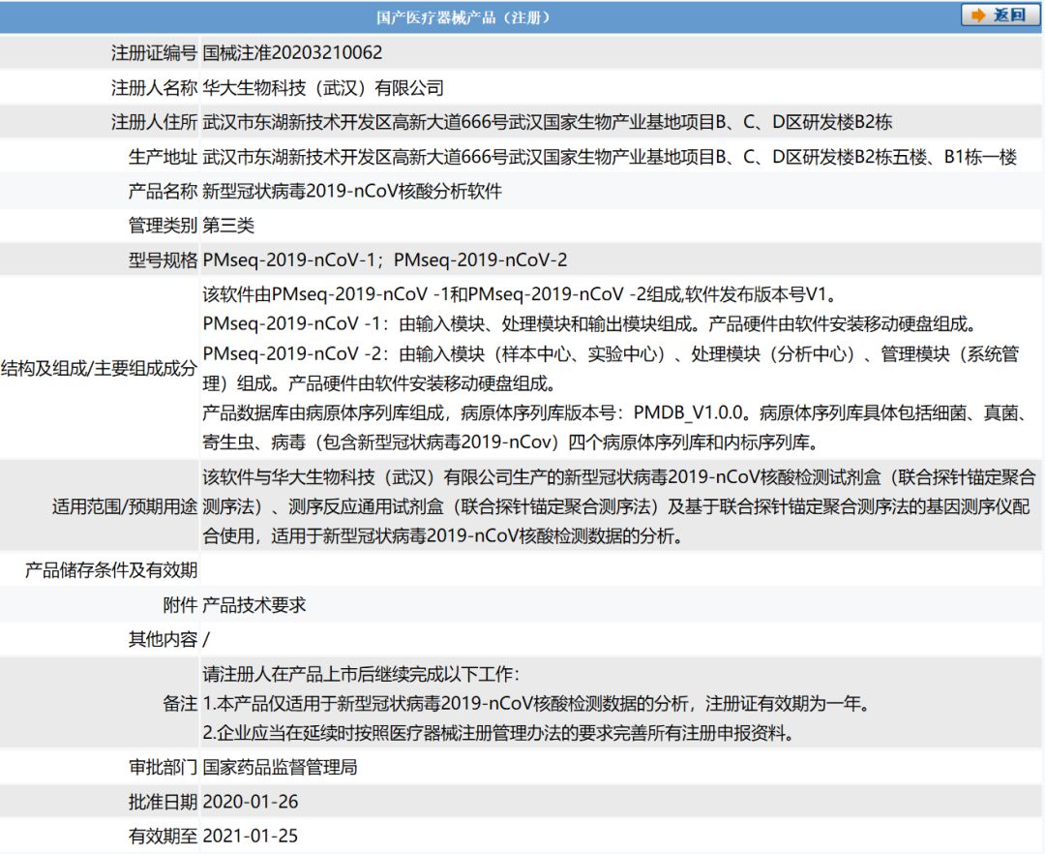Click the 备注 row label
The image size is (1045, 854).
pyautogui.click(x=180, y=704)
